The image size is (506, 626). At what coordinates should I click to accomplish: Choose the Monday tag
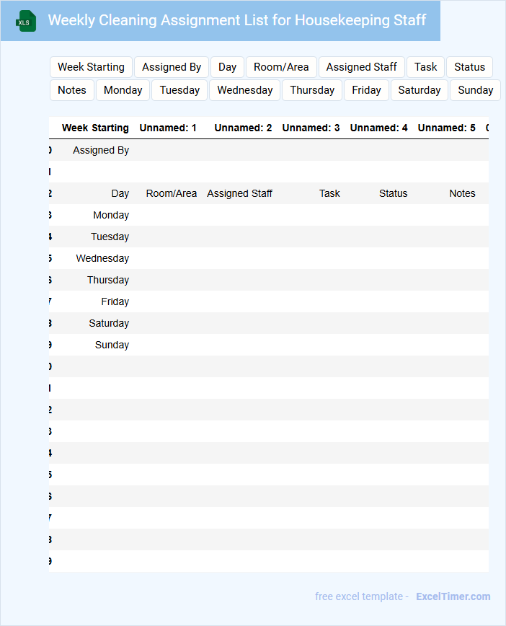pos(123,90)
